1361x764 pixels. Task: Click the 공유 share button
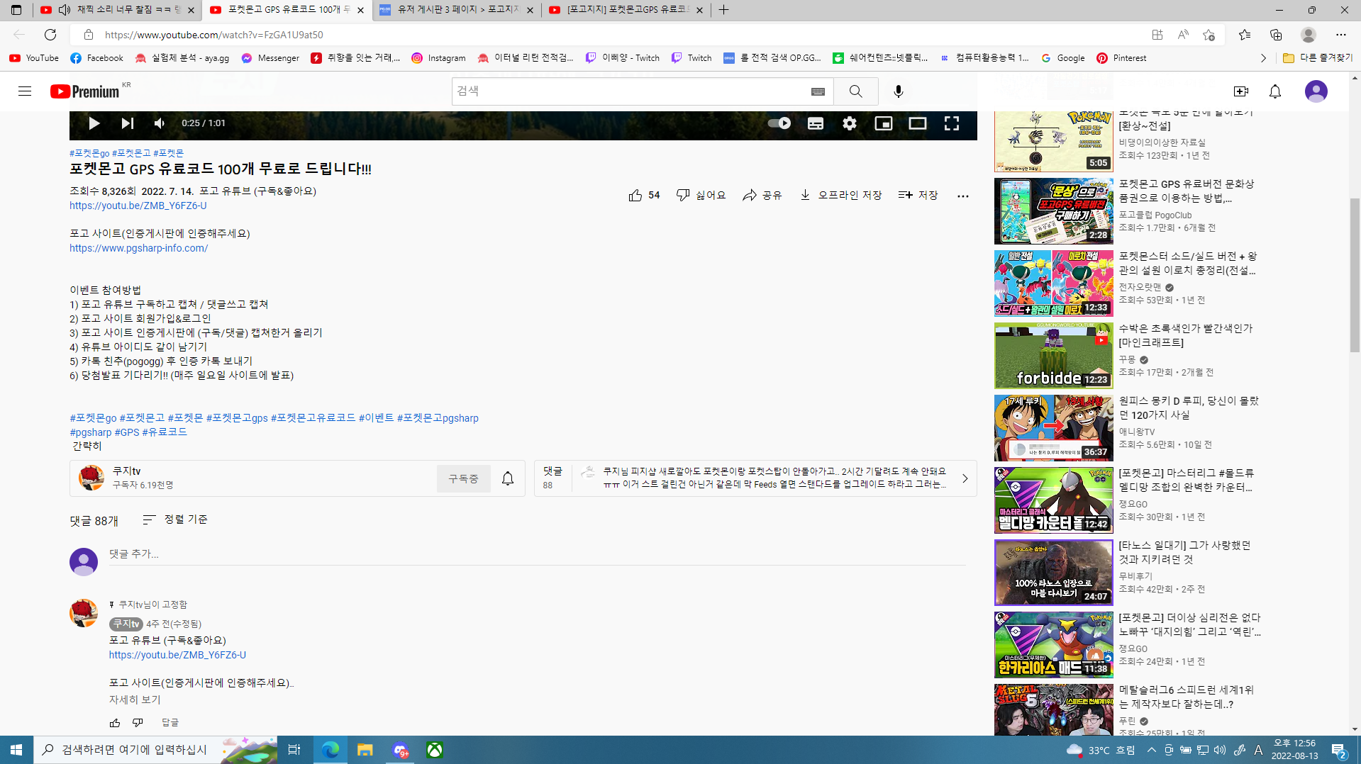pos(762,195)
